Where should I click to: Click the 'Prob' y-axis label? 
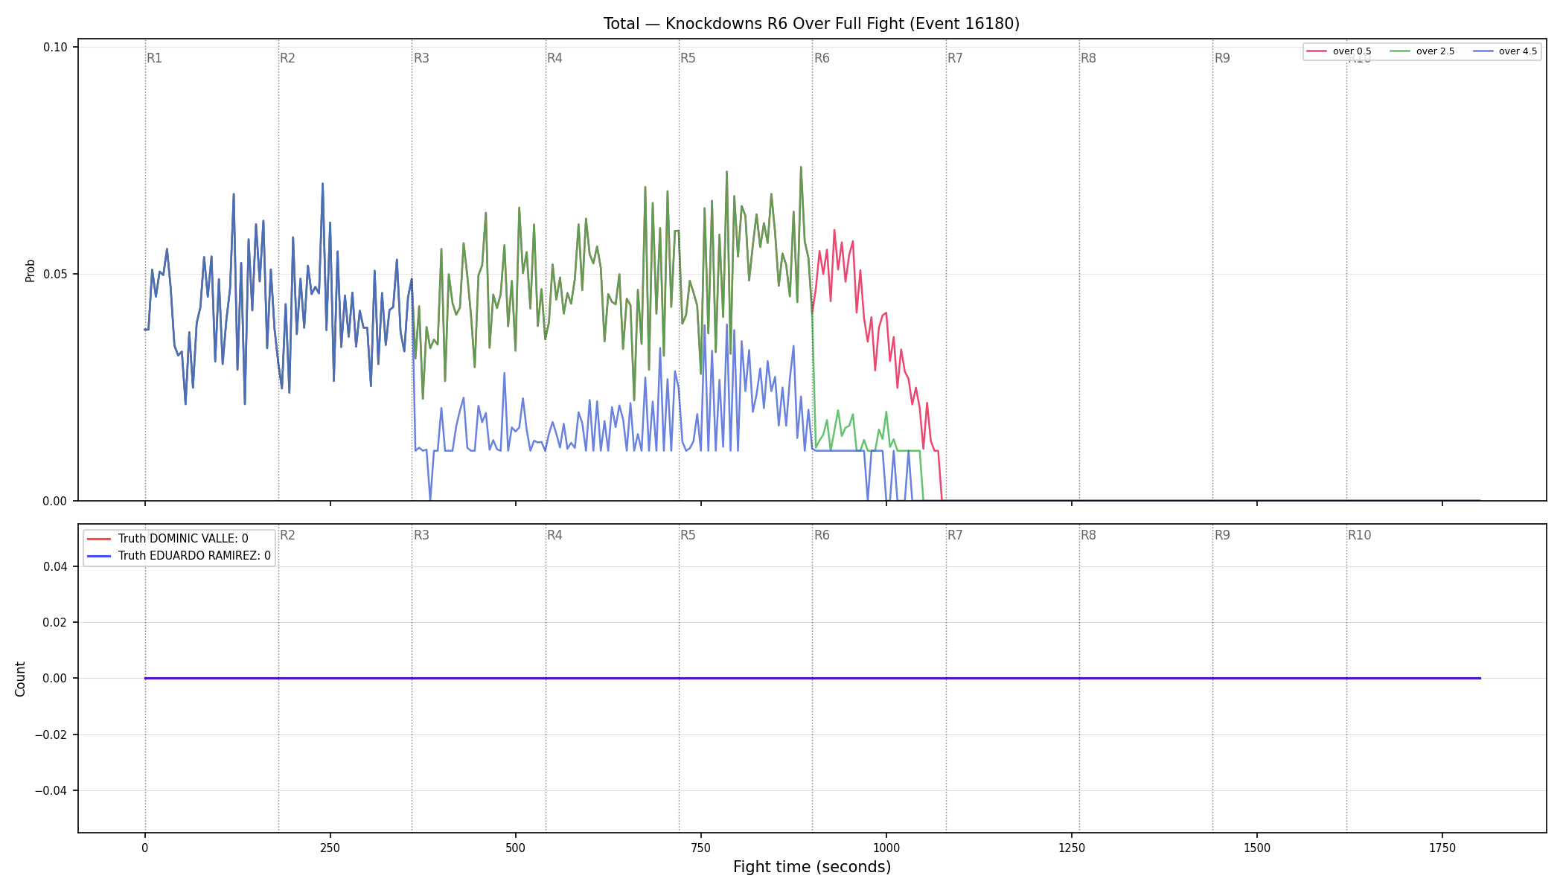point(31,270)
